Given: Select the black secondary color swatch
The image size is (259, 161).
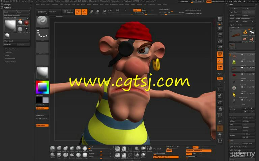Looking at the screenshot, I should click(x=39, y=100).
